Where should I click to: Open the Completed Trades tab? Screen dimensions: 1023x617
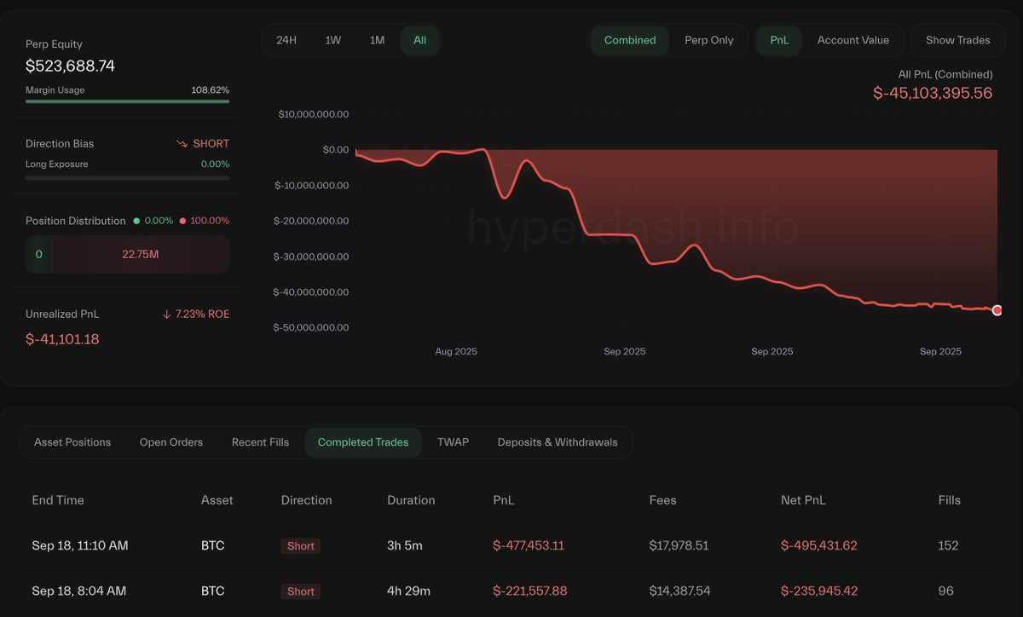pyautogui.click(x=363, y=442)
